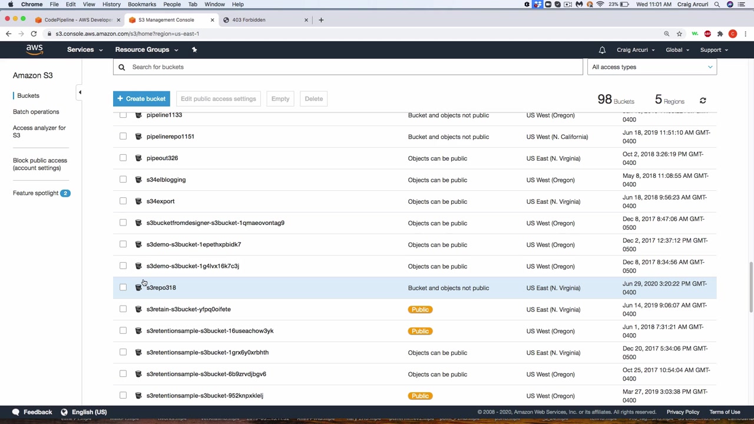Select the s3repo318 bucket checkbox
Screen dimensions: 754x424
[123, 287]
